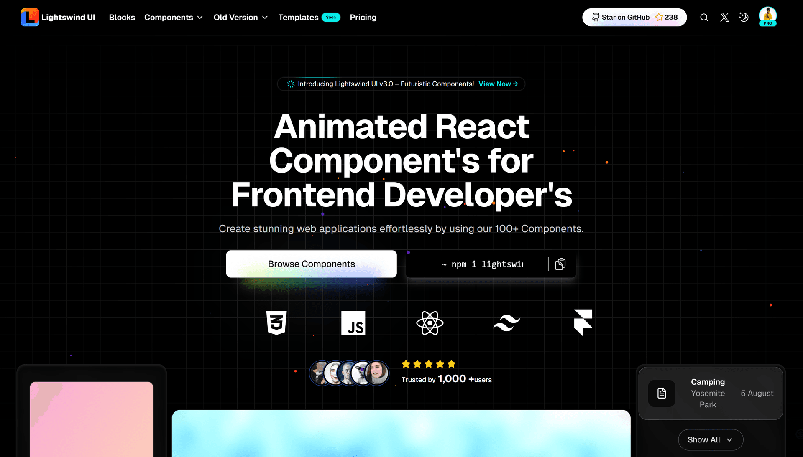Click the CSS3 logo icon
Screen dimensions: 803x457
point(276,323)
